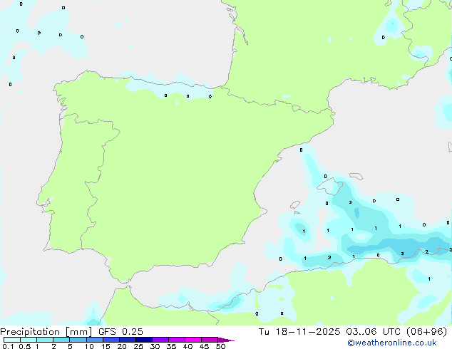Click the '(06+96)' forecast offset text

pyautogui.click(x=426, y=332)
